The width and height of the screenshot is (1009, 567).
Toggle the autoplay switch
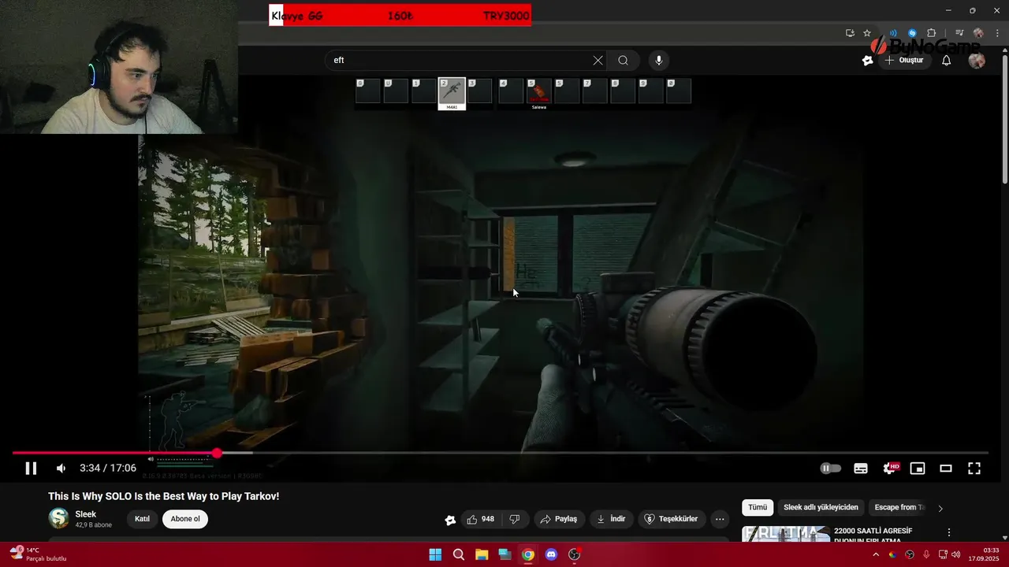tap(830, 469)
